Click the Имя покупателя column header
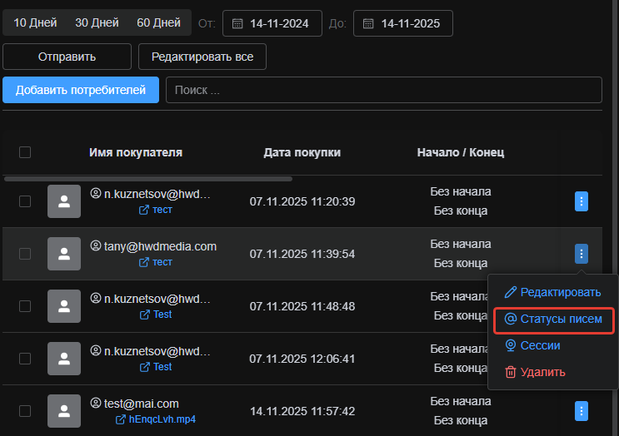The width and height of the screenshot is (619, 436). [136, 152]
